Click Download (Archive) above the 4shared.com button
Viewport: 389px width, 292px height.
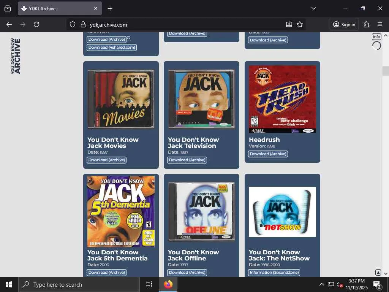[107, 39]
